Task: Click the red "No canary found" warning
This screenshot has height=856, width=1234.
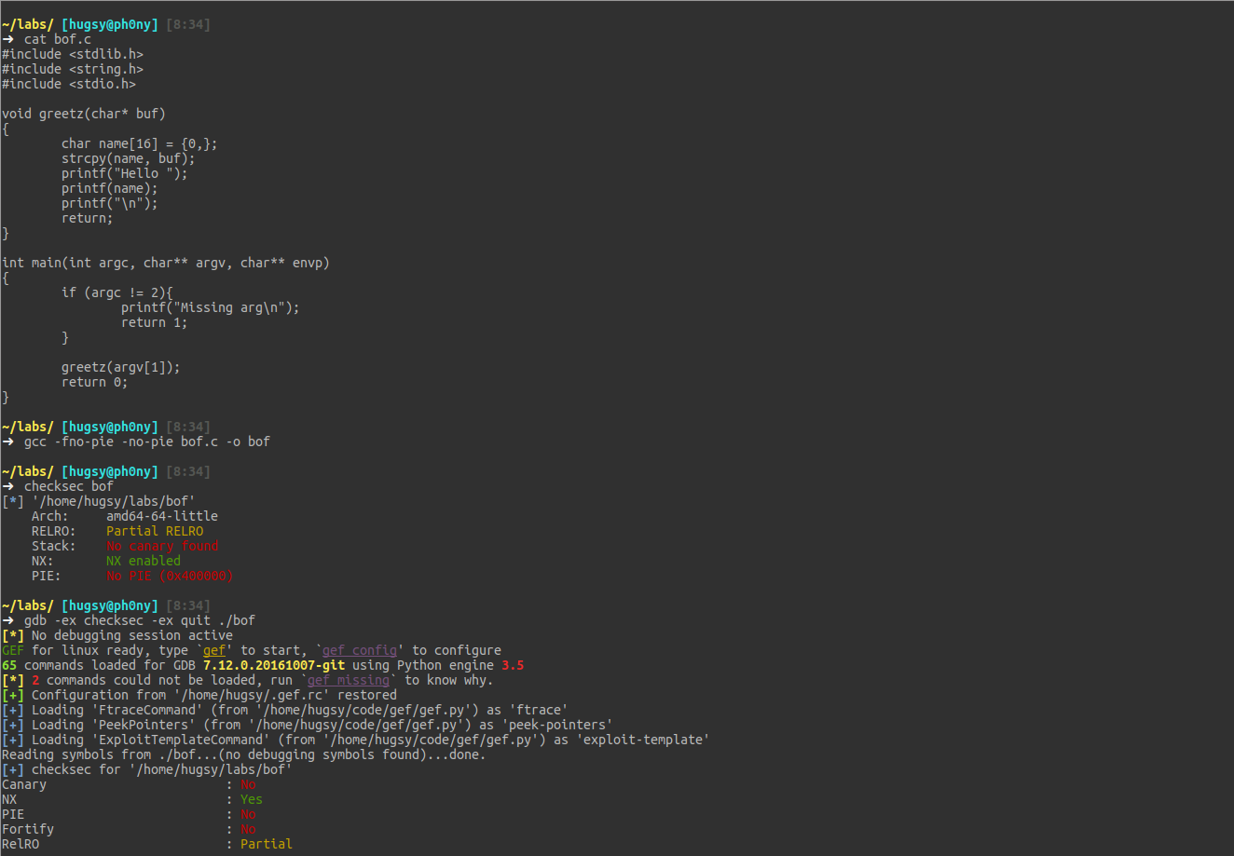Action: pos(162,545)
